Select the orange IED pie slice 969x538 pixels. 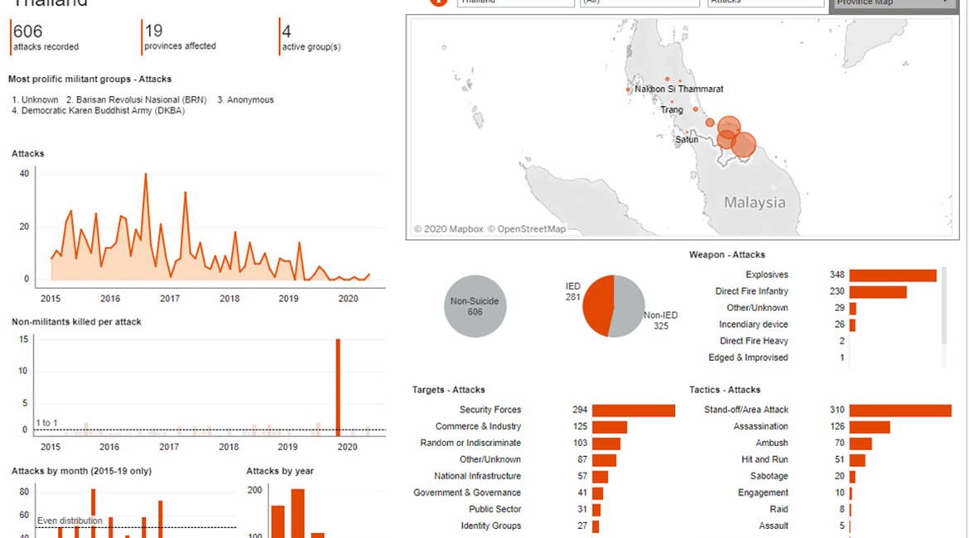pyautogui.click(x=596, y=305)
